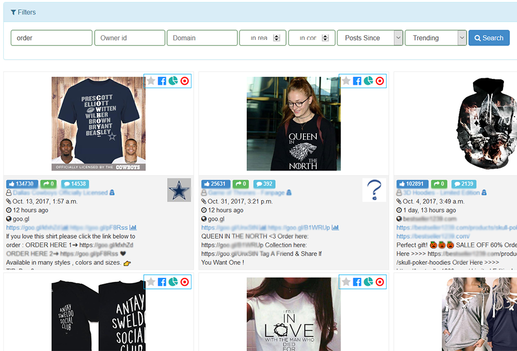Open the Cowboys shirt product image
Viewport: 517px width, 351px height.
[x=98, y=124]
